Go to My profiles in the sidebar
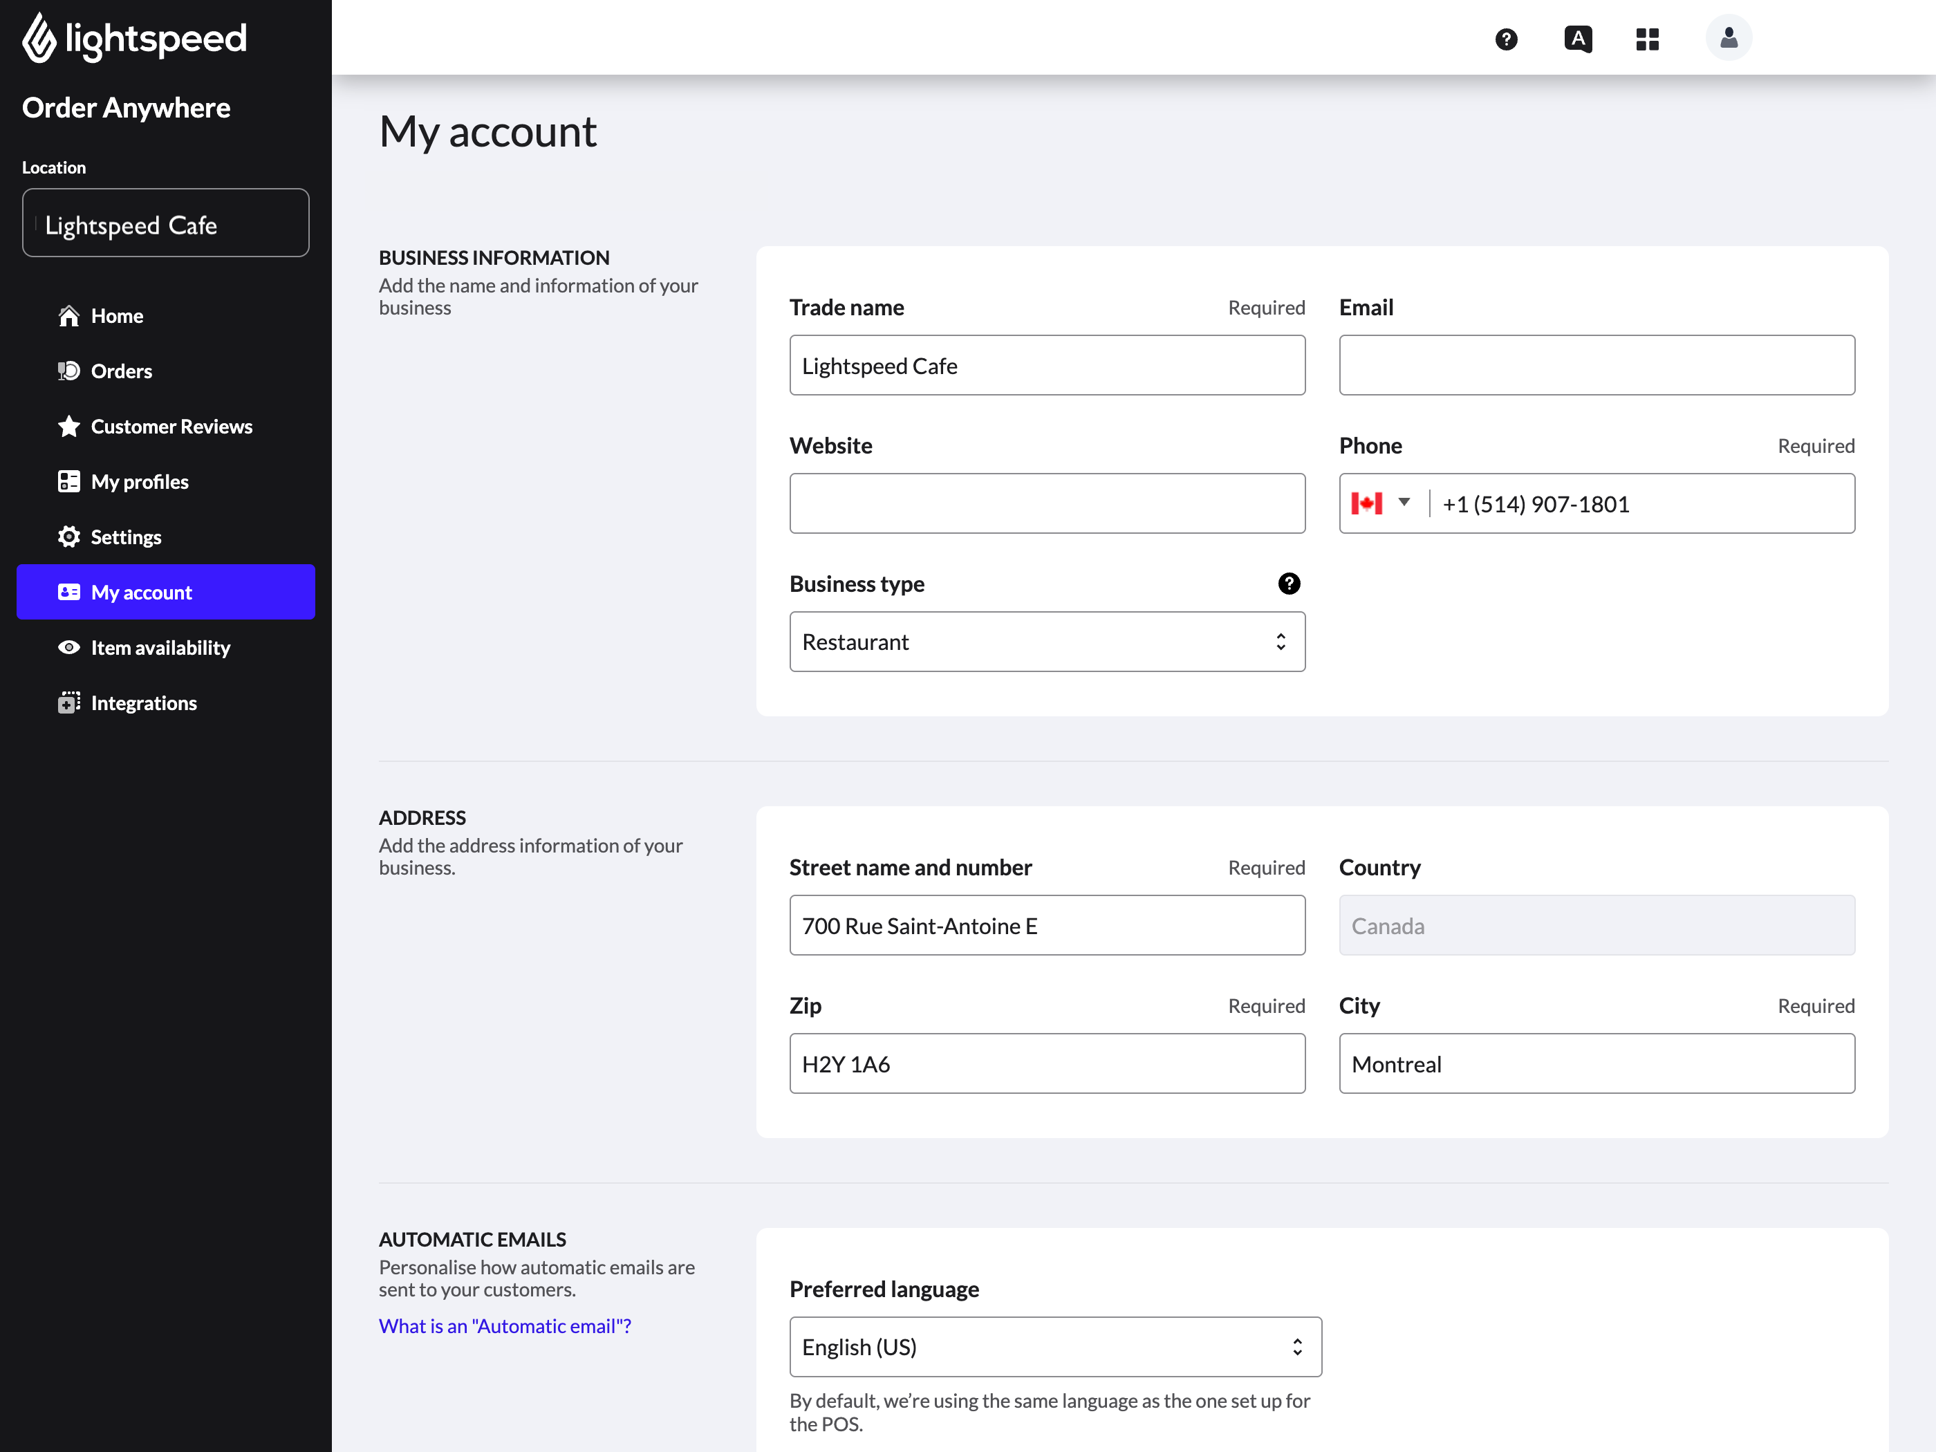The height and width of the screenshot is (1452, 1936). pos(139,481)
